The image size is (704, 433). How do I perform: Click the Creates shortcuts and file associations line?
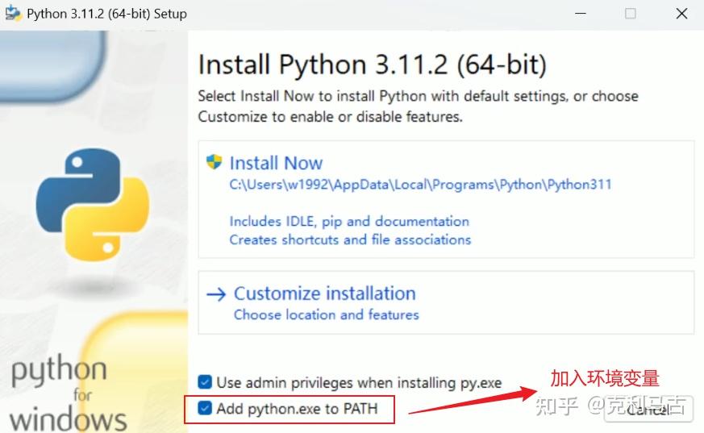click(350, 239)
